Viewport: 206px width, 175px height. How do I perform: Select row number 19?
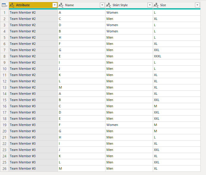[4, 125]
